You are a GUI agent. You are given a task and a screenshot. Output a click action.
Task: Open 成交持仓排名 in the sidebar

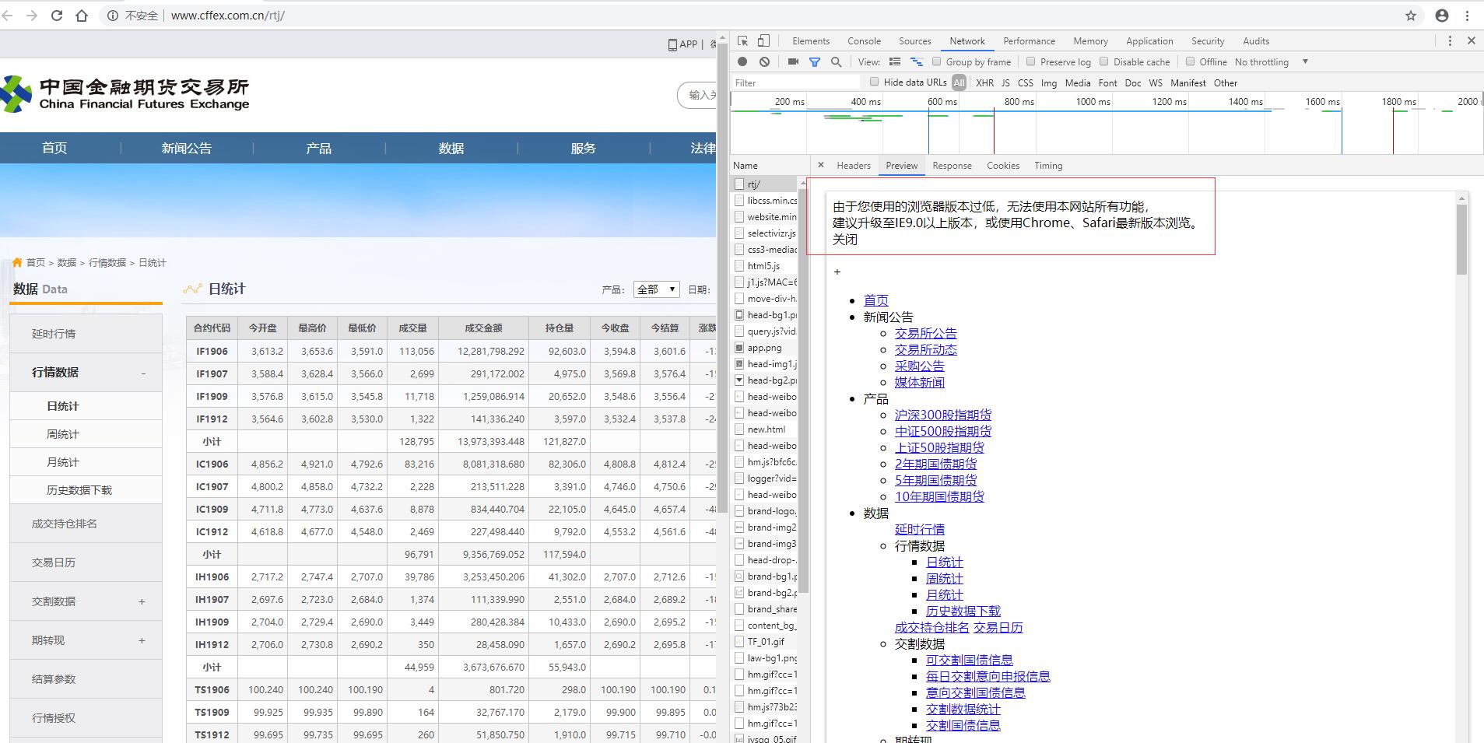tap(65, 524)
